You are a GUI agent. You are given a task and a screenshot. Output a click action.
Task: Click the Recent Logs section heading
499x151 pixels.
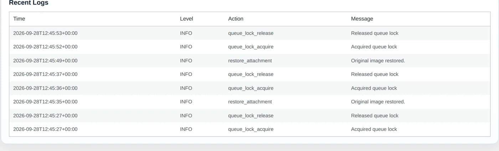(29, 3)
